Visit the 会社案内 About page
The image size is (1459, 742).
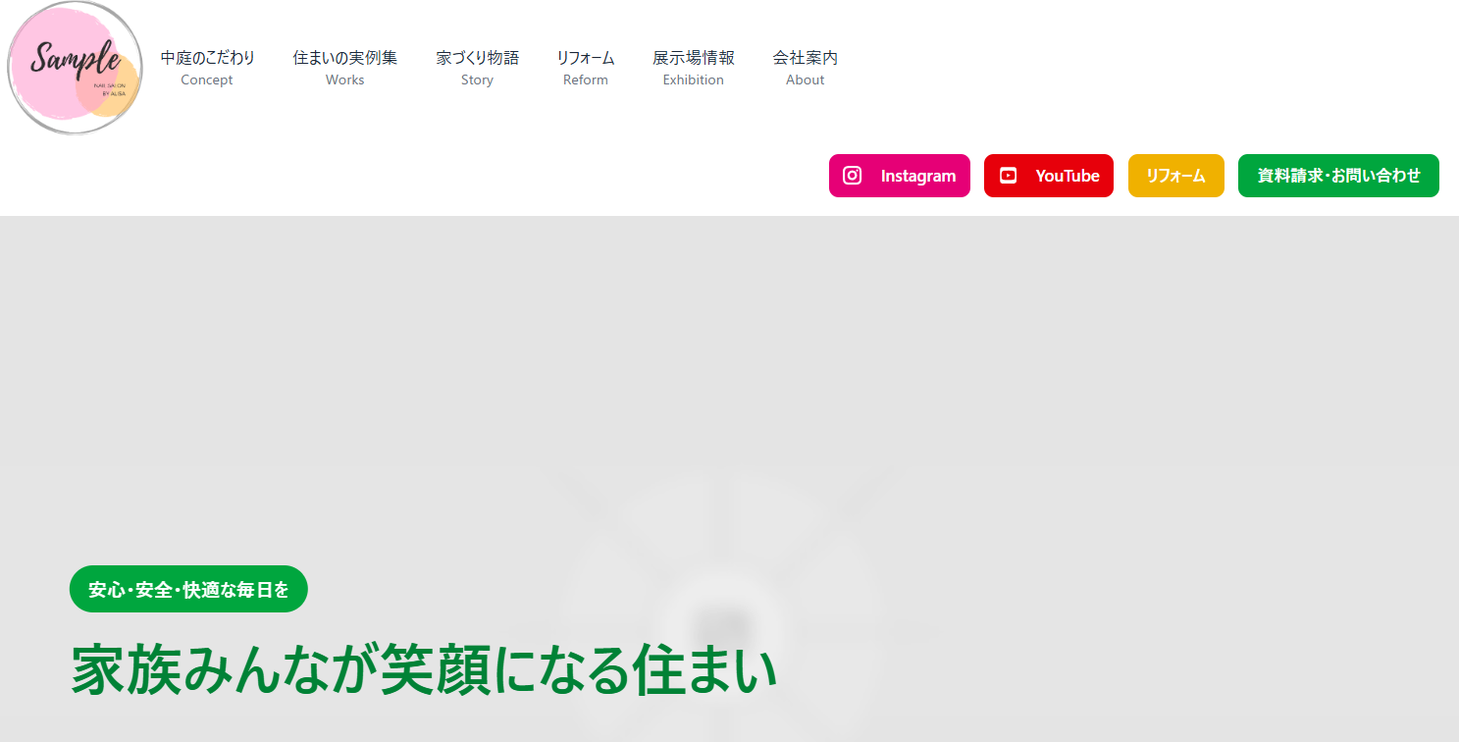(x=805, y=68)
